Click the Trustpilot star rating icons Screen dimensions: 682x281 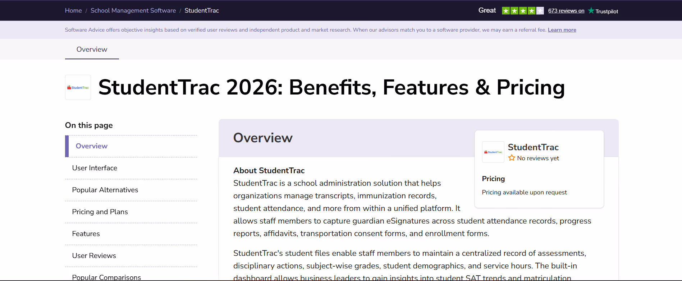pos(523,11)
